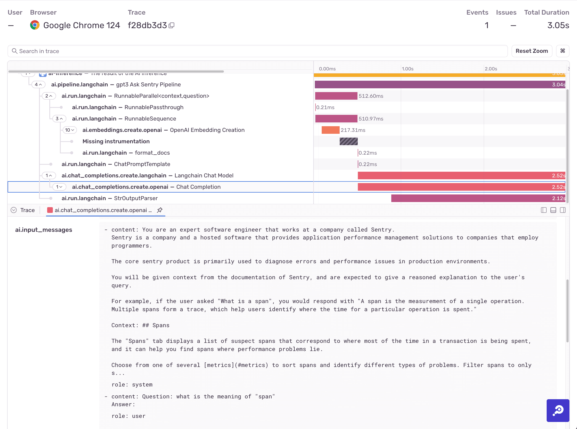Click the search magnifier in the trace search bar

click(15, 51)
